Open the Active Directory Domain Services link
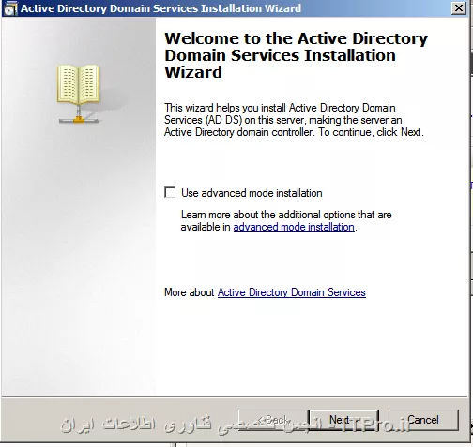This screenshot has height=447, width=473. [x=292, y=292]
